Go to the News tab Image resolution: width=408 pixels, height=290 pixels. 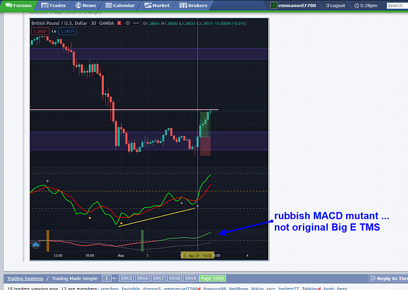pos(86,5)
